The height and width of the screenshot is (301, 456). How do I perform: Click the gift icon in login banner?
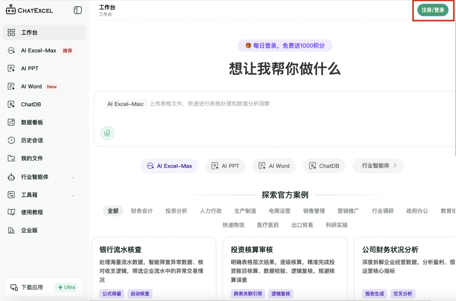point(248,46)
